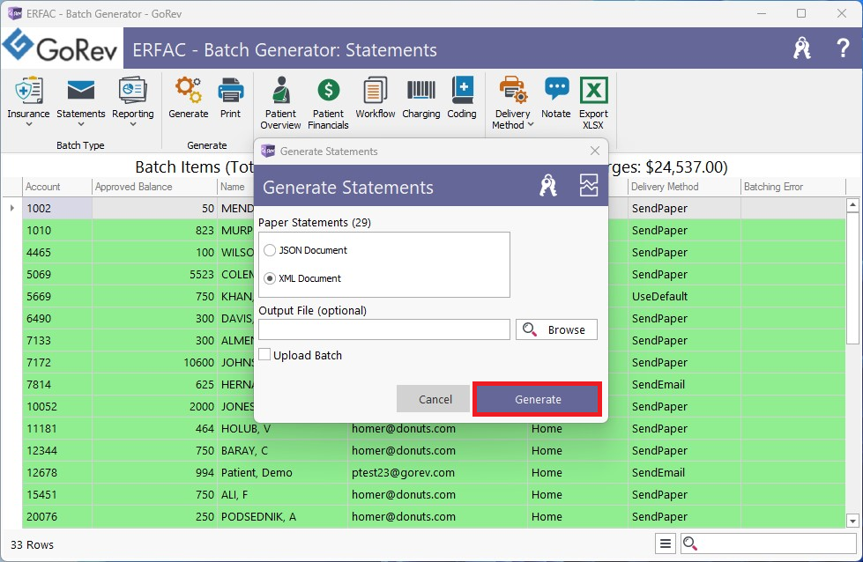Cancel the Generate Statements dialog

coord(435,399)
